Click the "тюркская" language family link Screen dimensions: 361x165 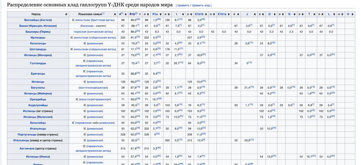pyautogui.click(x=80, y=32)
